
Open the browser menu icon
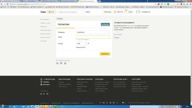[190, 4]
